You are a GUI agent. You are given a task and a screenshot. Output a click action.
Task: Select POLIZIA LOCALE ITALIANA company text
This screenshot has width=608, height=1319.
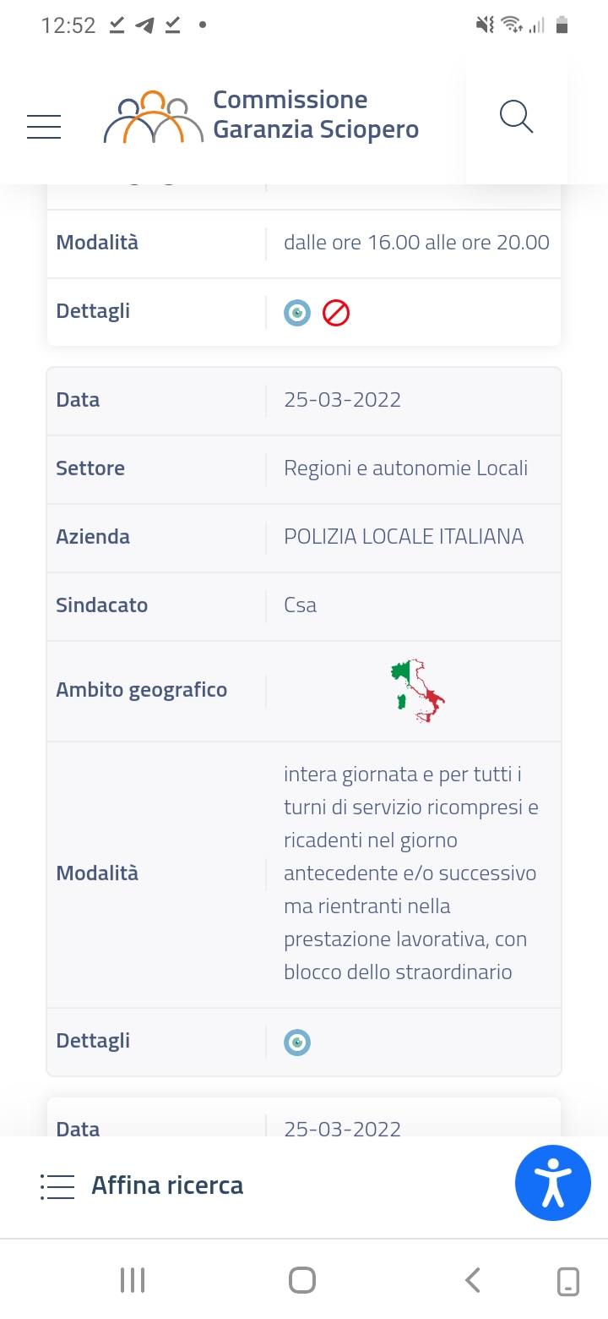404,537
